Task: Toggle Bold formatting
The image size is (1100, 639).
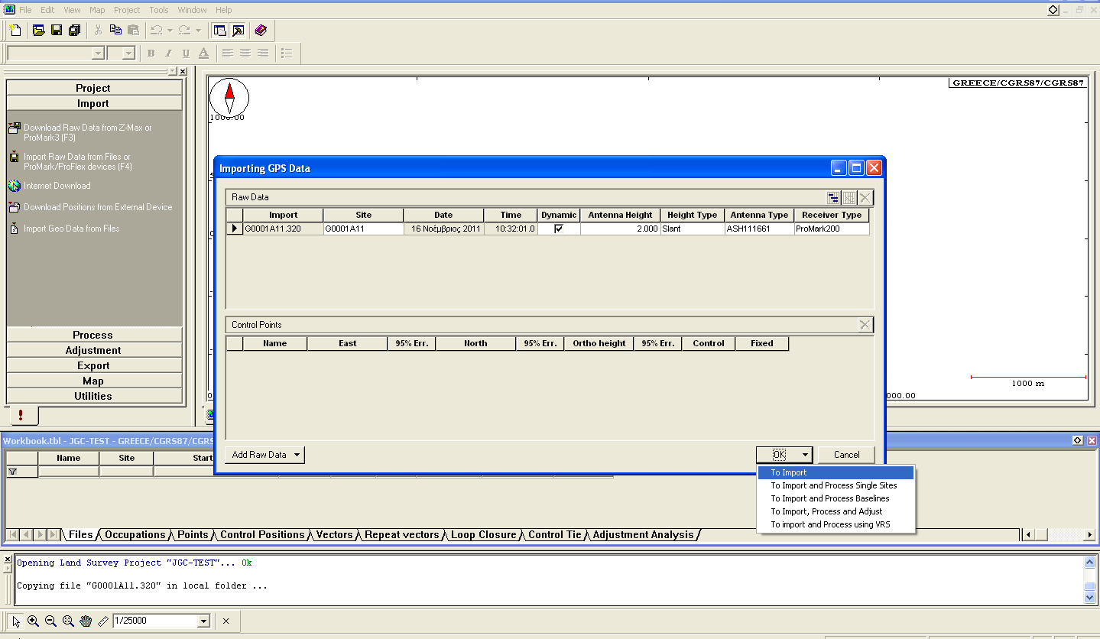Action: coord(151,54)
